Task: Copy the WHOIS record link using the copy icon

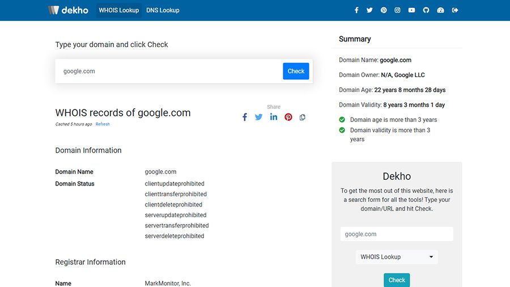Action: (303, 117)
